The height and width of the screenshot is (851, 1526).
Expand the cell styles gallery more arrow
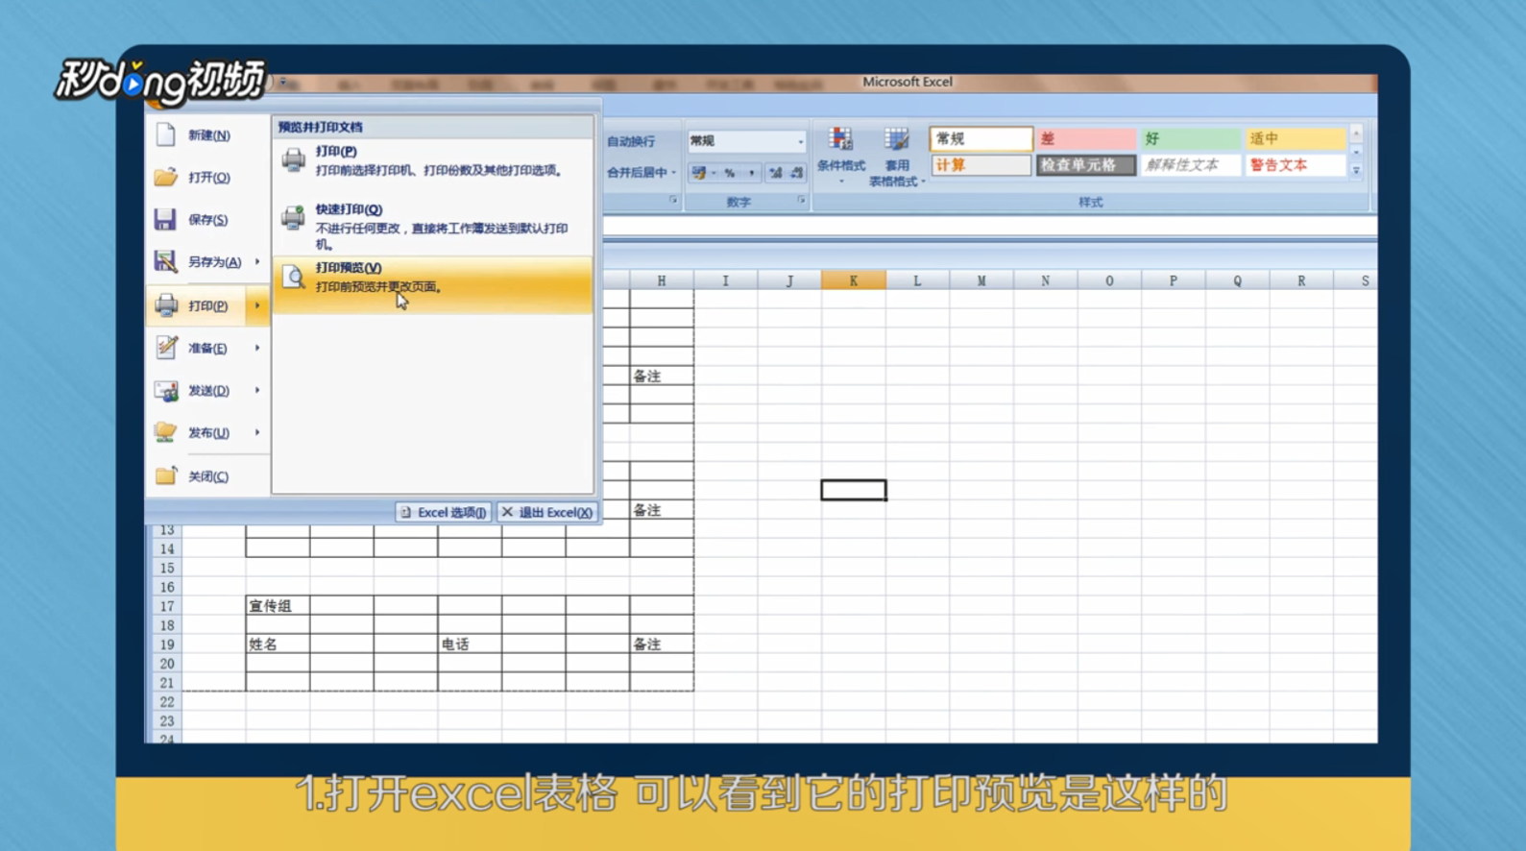pos(1356,170)
